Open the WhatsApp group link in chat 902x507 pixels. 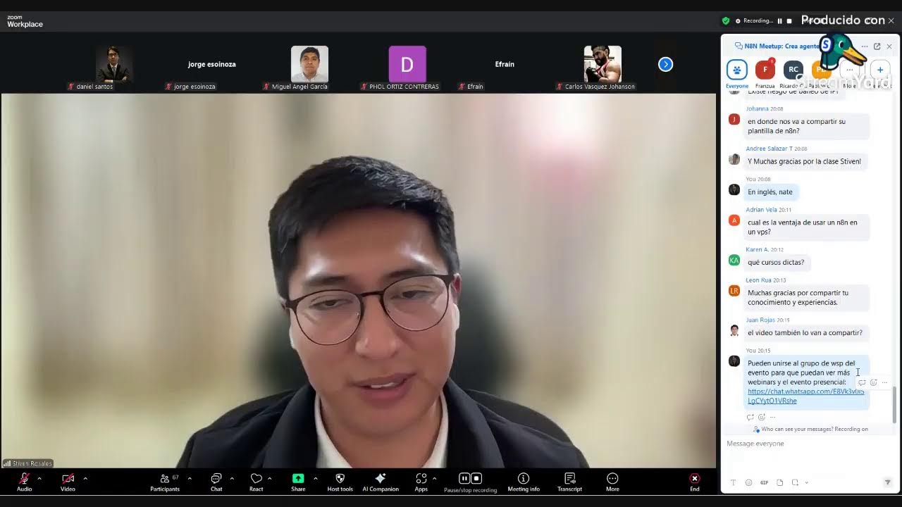806,396
